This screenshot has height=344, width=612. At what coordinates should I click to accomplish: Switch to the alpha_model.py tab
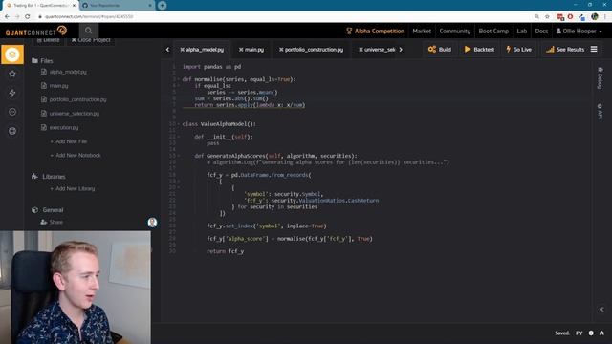coord(205,50)
